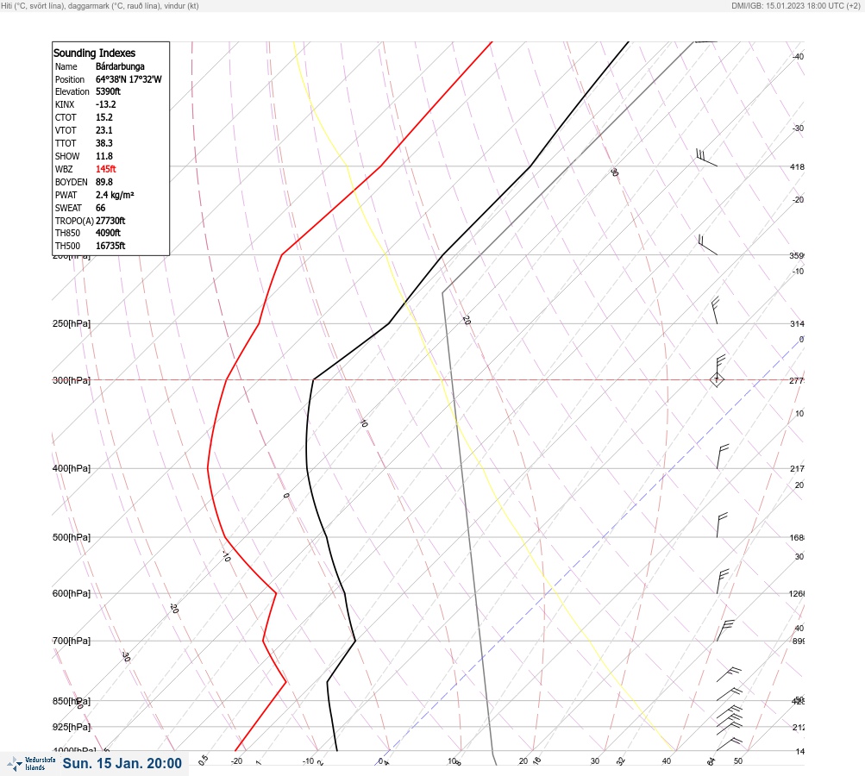Click the SHOW value '11.8'
The image size is (865, 776).
click(104, 156)
